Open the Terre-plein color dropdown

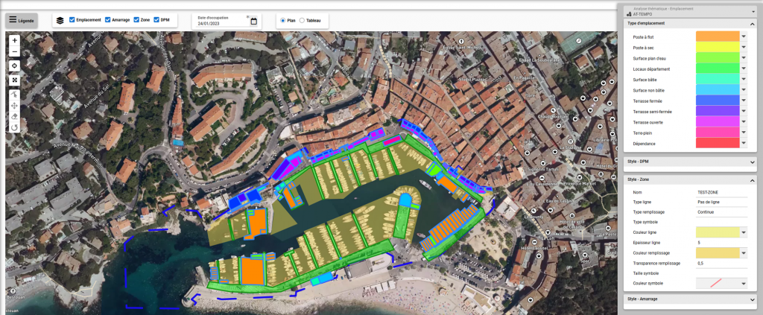[x=744, y=133]
